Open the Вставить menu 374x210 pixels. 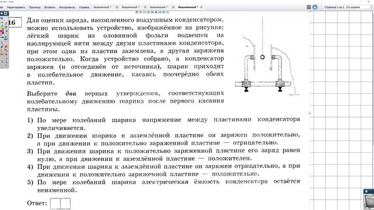(x=50, y=7)
